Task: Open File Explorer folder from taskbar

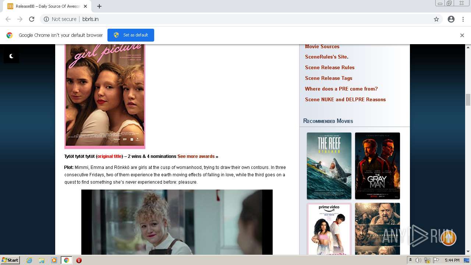Action: coord(42,260)
